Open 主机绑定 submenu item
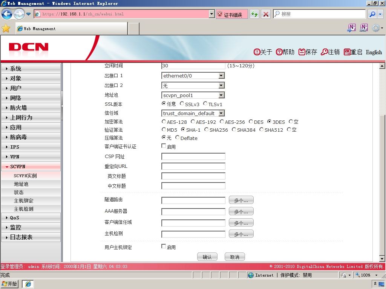Viewport: 386px width, 289px height. [31, 201]
